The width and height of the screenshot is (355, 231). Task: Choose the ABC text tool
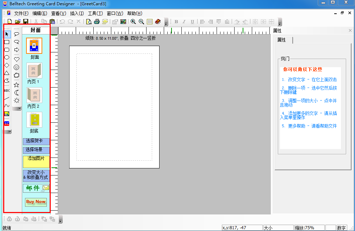7,90
